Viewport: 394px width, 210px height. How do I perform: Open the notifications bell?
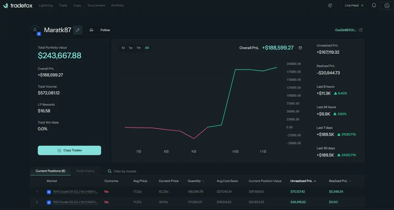click(x=374, y=6)
